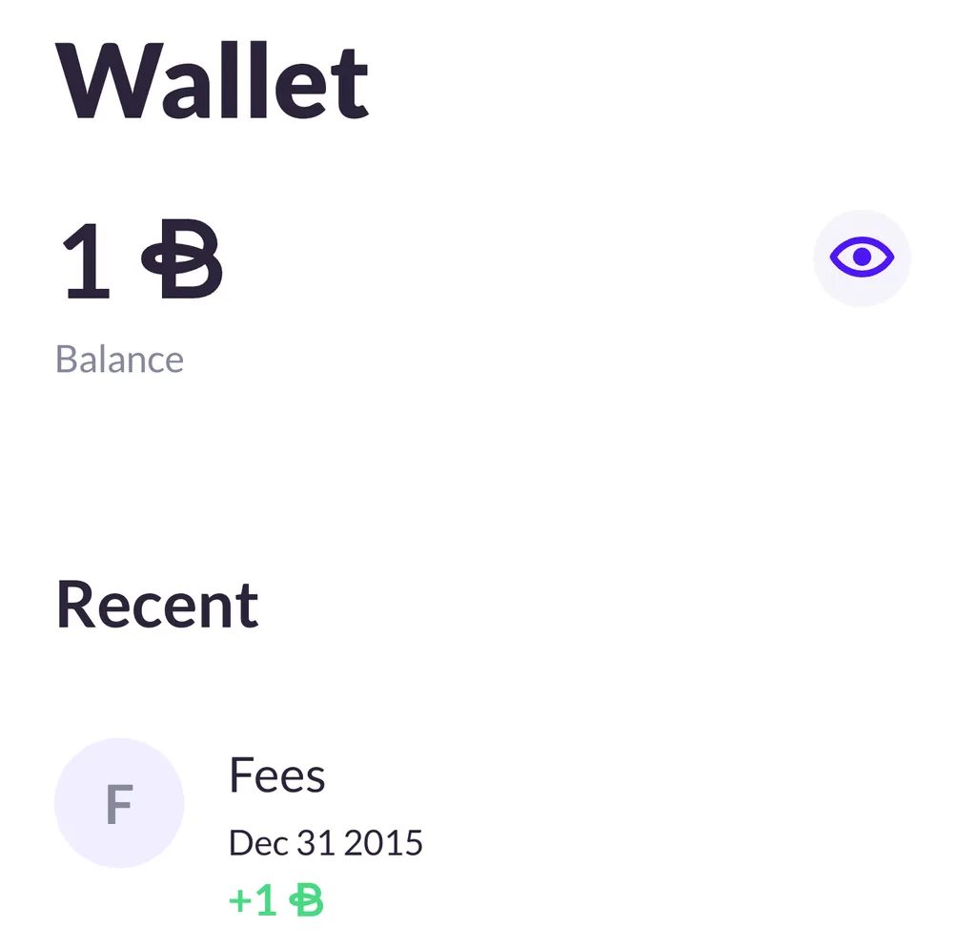Tap the '+1 ฿' transaction amount
The image size is (976, 948).
pos(275,897)
